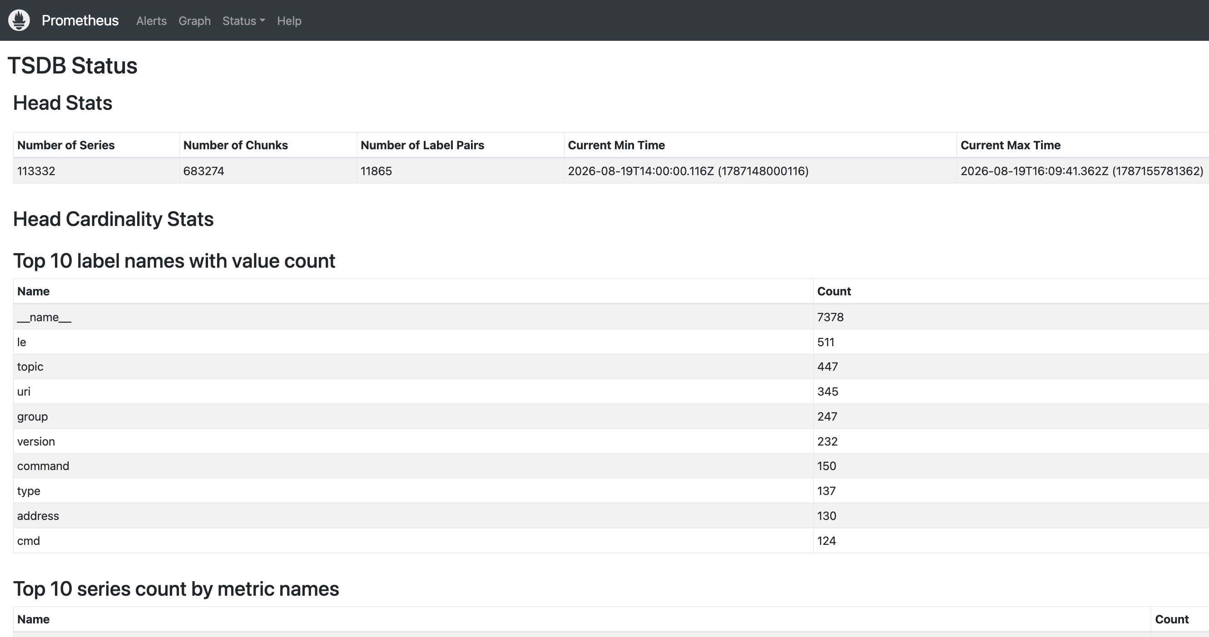Click the 113332 series count value
Image resolution: width=1209 pixels, height=637 pixels.
[36, 171]
